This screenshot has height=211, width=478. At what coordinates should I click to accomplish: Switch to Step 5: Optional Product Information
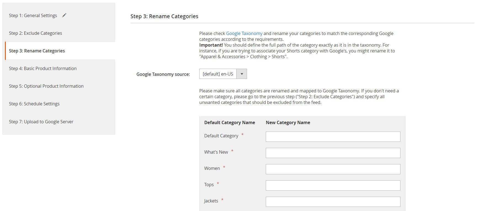click(46, 86)
